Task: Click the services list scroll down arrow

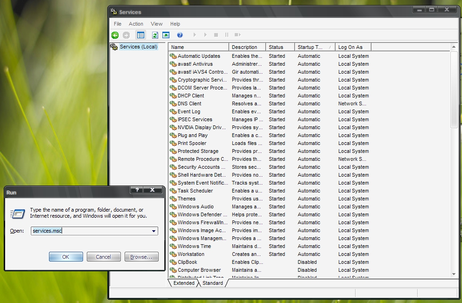Action: (454, 274)
